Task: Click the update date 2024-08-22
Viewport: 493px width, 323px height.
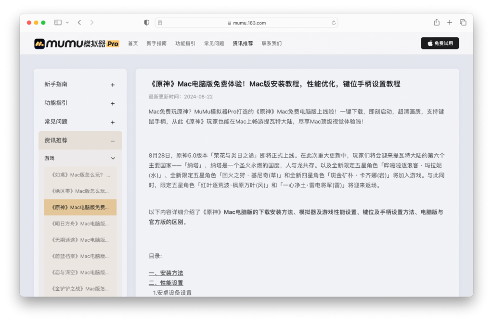Action: (x=198, y=97)
